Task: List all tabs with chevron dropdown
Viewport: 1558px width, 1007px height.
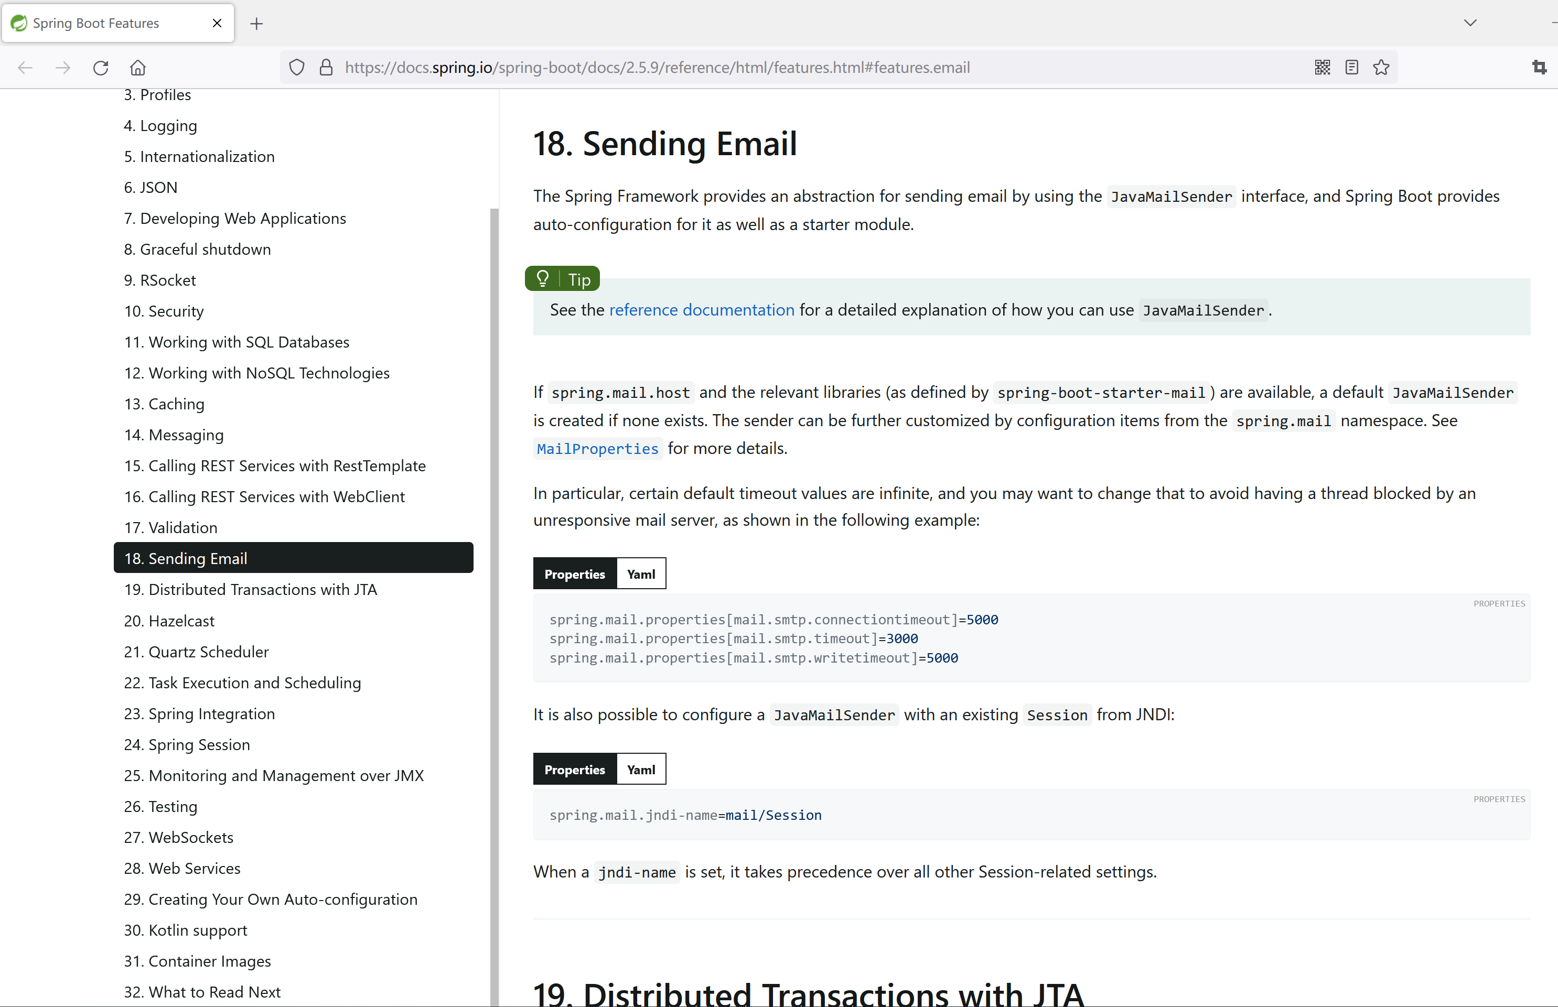Action: click(x=1470, y=23)
